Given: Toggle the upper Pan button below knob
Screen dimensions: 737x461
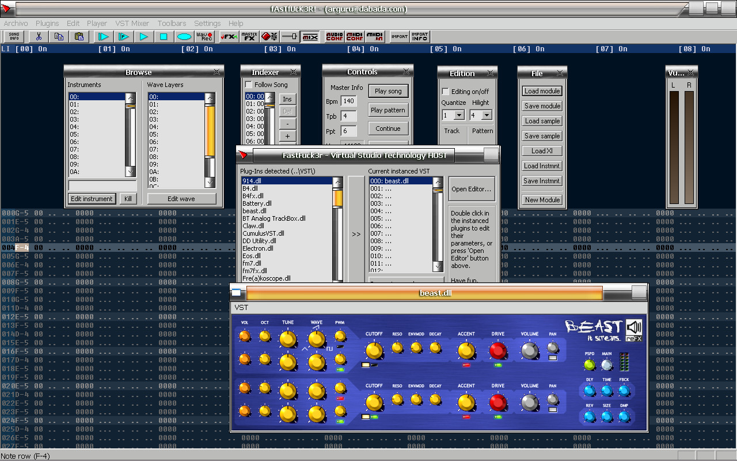Looking at the screenshot, I should click(553, 358).
